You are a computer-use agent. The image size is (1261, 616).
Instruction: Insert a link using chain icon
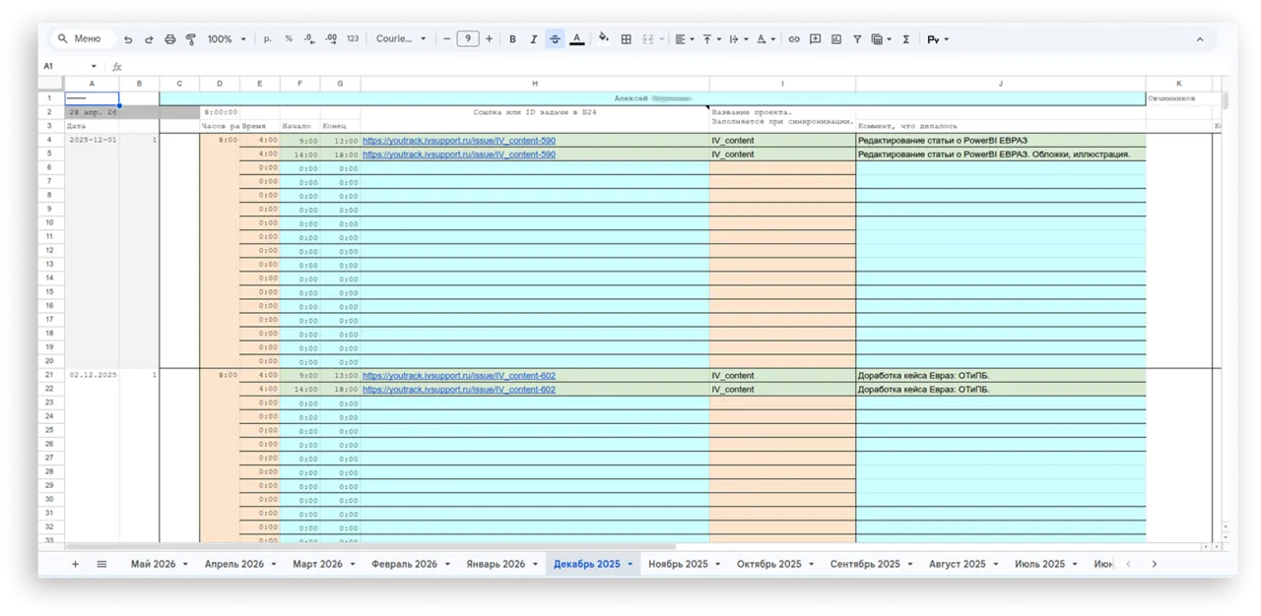click(x=794, y=39)
